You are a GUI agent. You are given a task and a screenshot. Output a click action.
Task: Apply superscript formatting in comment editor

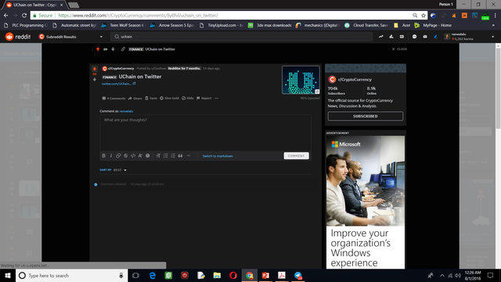[140, 156]
